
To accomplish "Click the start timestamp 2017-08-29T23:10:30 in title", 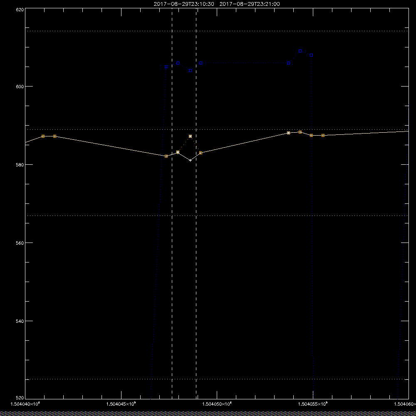I will (184, 4).
